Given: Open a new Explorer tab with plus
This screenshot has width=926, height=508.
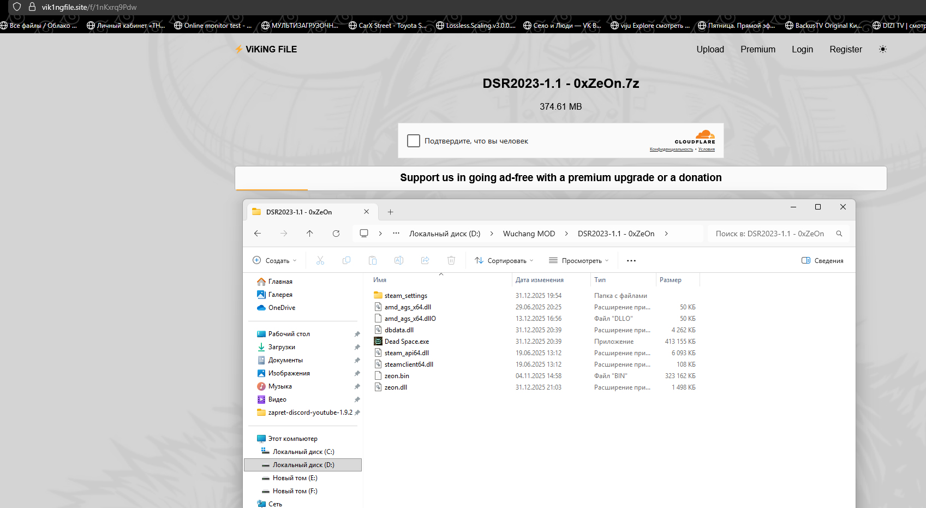Looking at the screenshot, I should (x=390, y=212).
